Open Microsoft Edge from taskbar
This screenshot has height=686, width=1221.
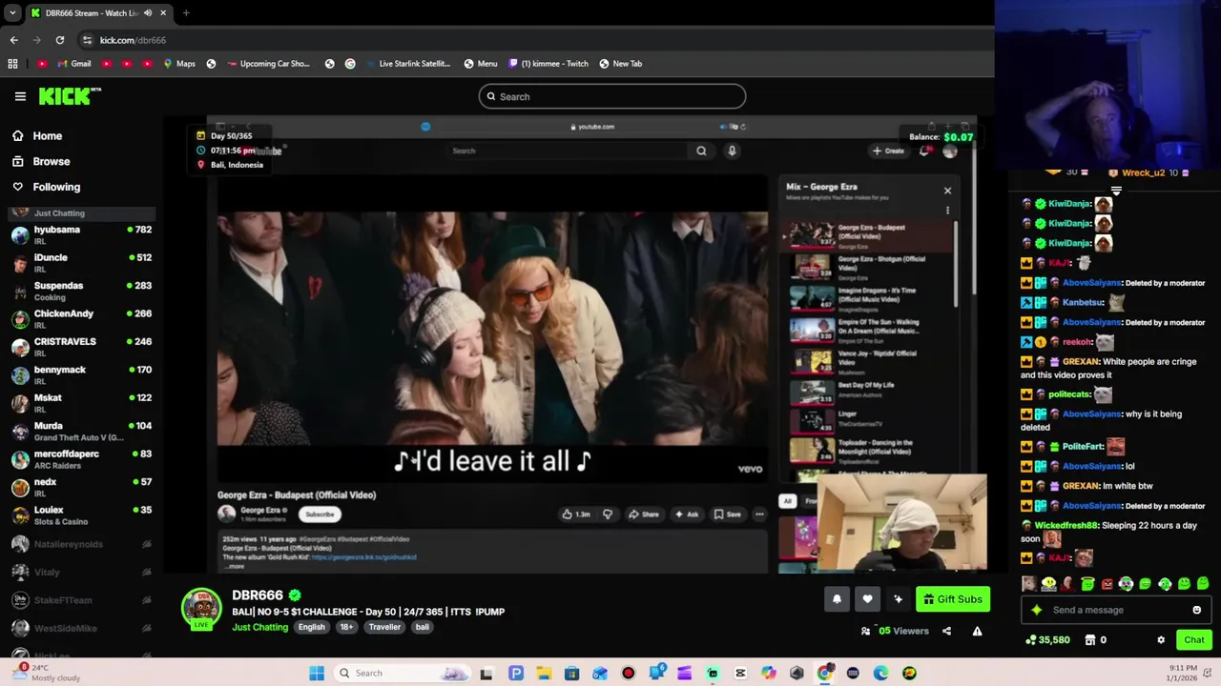(880, 673)
